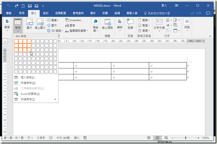Click the proofing book icon in status bar
Screen dimensions: 217x144
pyautogui.click(x=51, y=138)
